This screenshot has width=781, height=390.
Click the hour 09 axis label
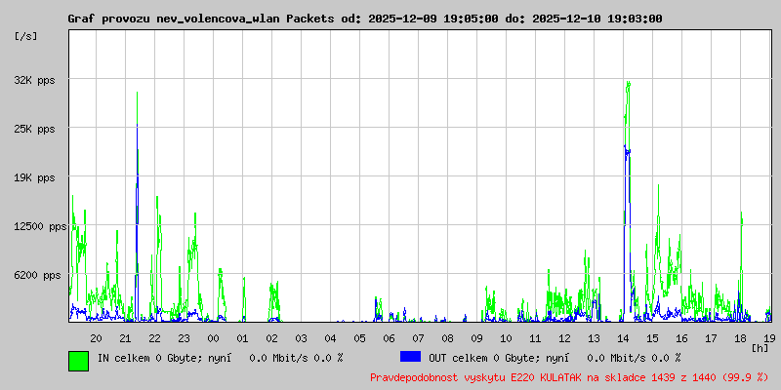tap(477, 338)
